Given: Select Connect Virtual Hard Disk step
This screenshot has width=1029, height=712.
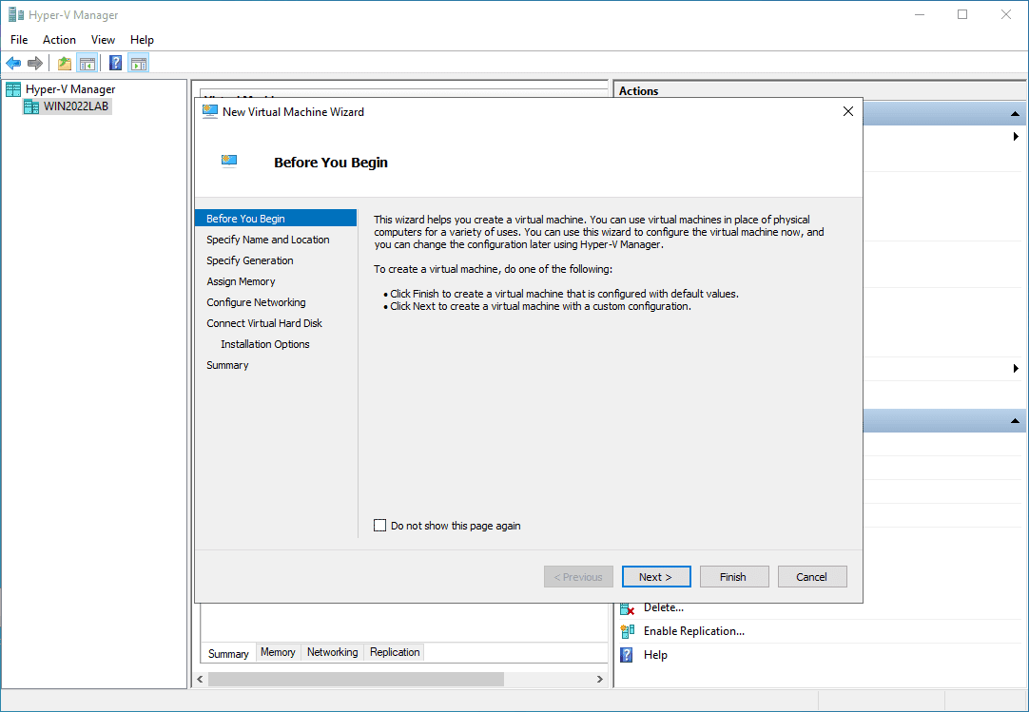Looking at the screenshot, I should 264,323.
